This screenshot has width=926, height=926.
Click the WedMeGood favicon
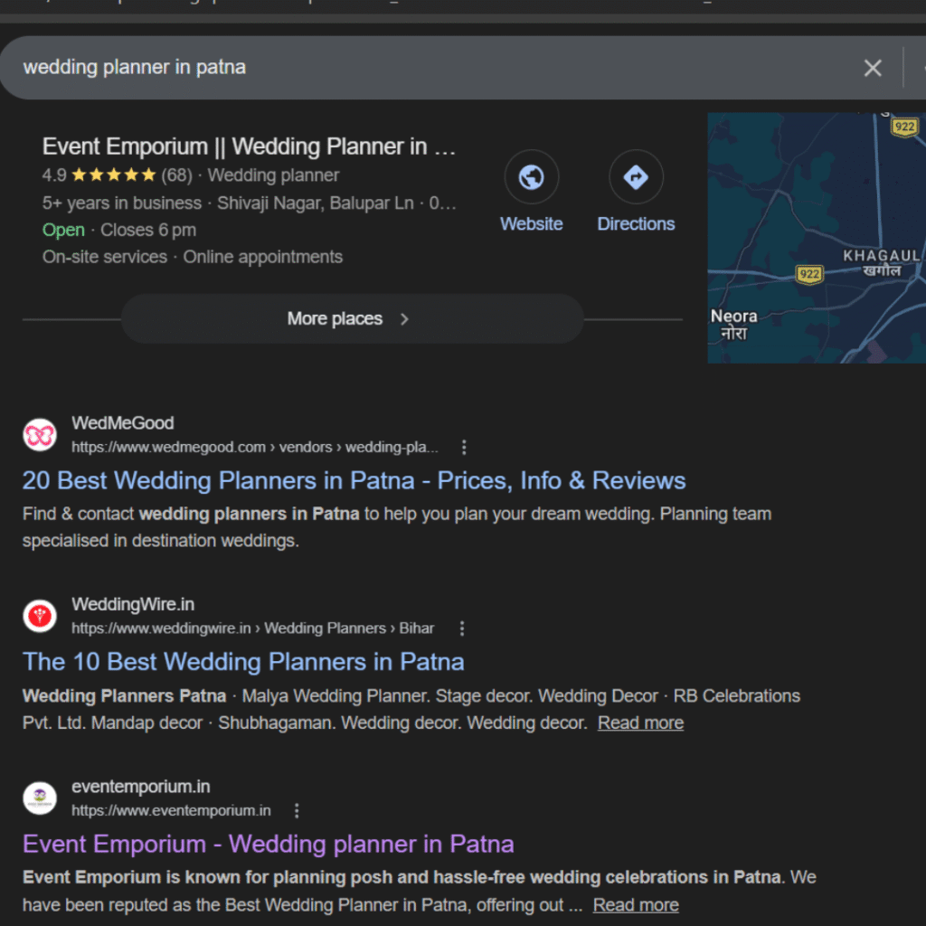[x=40, y=435]
